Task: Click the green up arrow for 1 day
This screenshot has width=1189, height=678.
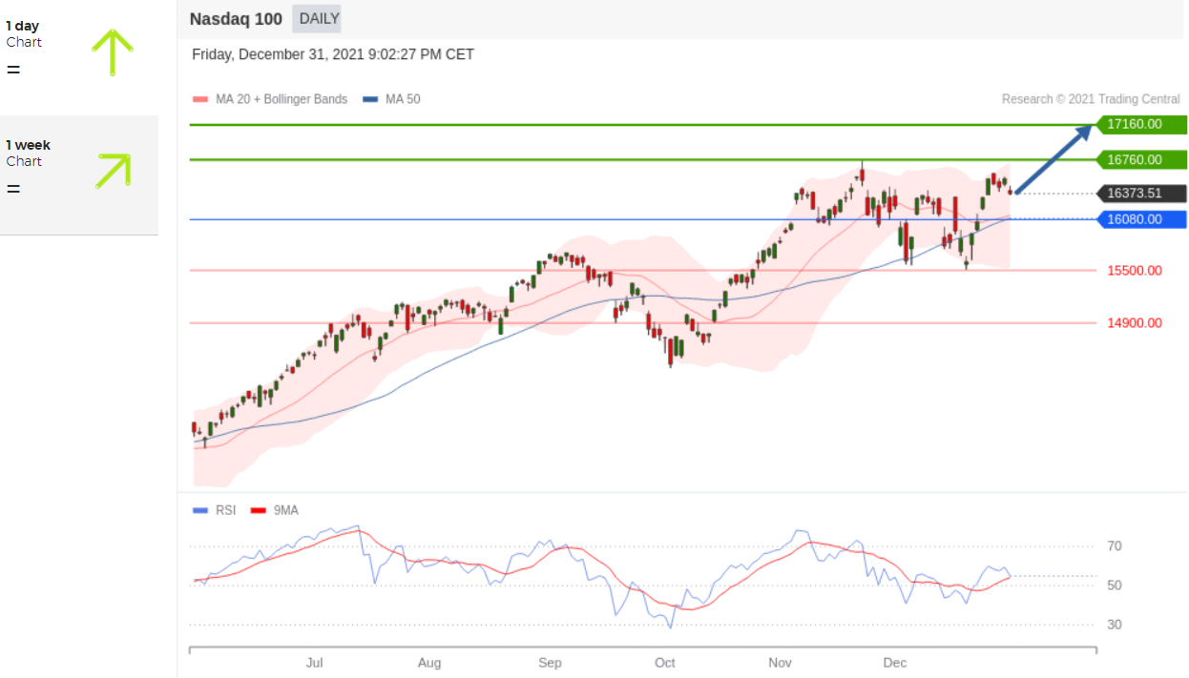Action: (x=113, y=52)
